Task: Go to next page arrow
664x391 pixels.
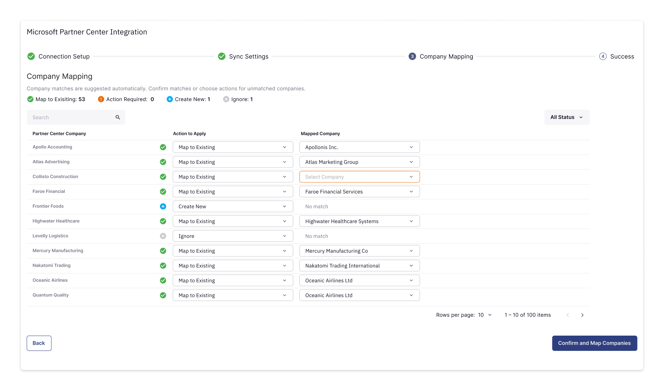Action: pos(582,315)
